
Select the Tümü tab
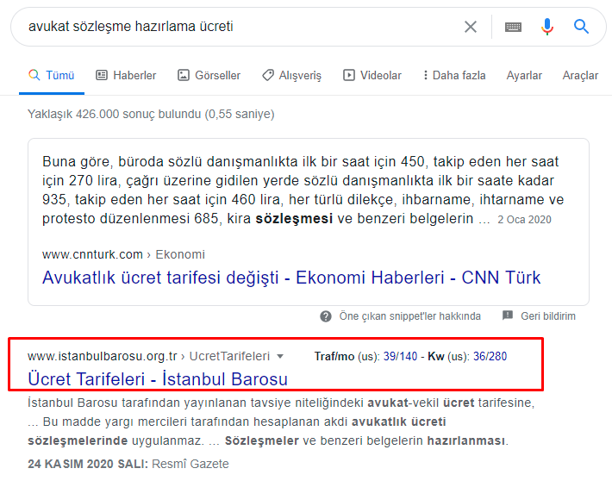click(52, 75)
